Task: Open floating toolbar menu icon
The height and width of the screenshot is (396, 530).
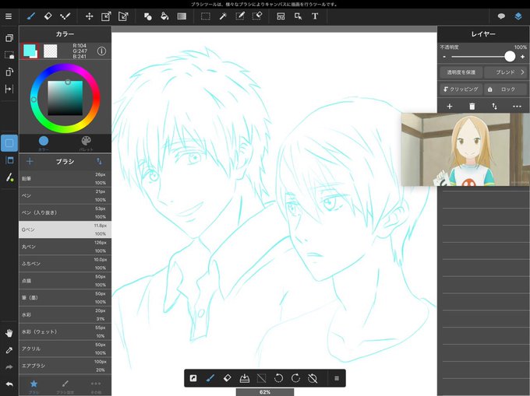Action: point(337,378)
